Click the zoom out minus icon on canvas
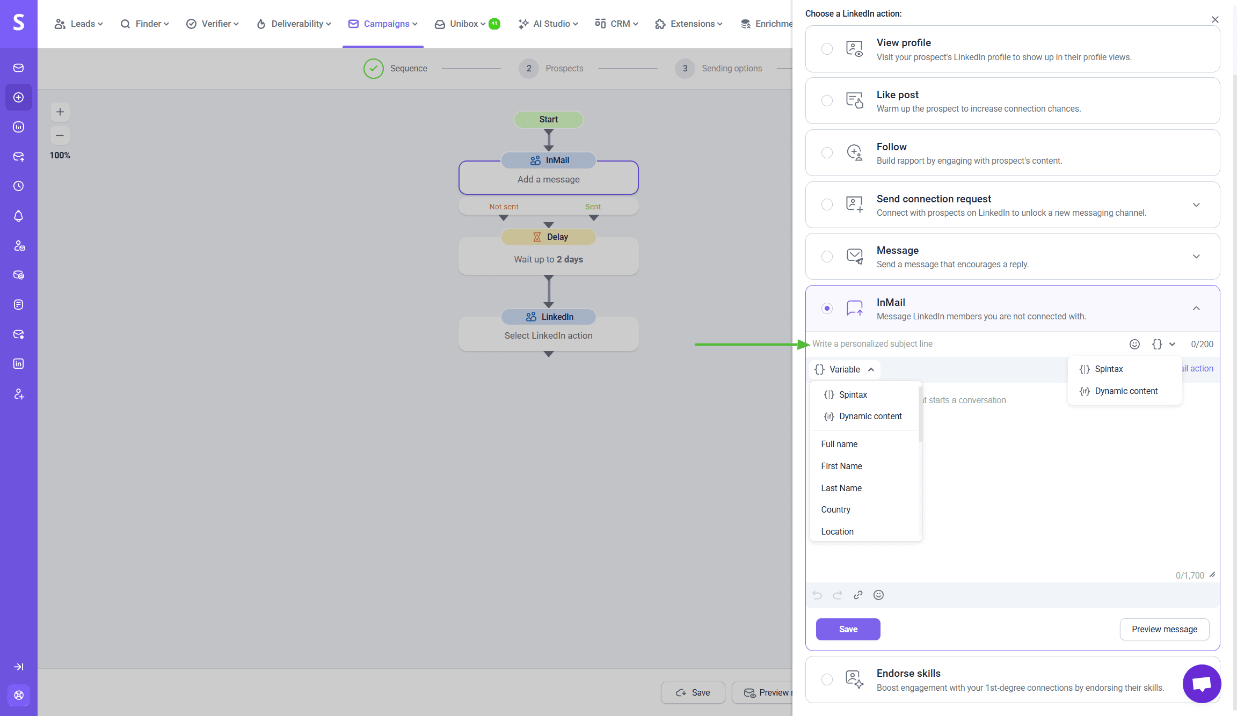Screen dimensions: 1237x716 pos(60,135)
